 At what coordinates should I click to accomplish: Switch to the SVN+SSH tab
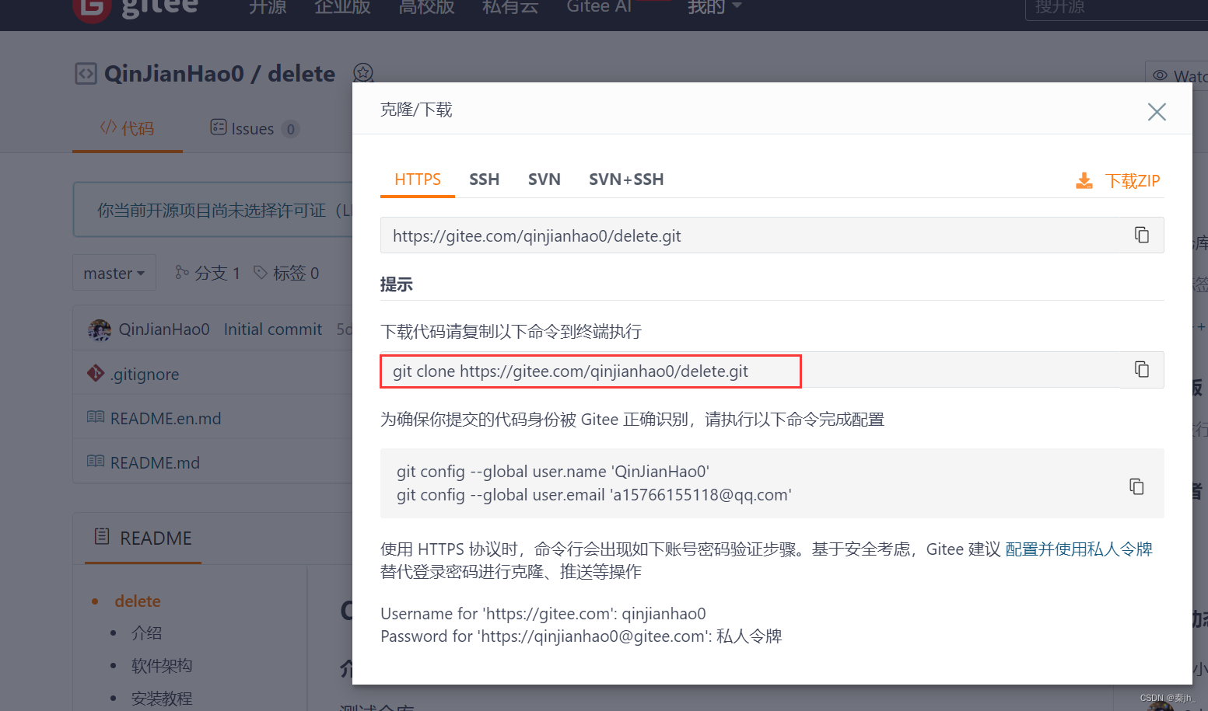[x=626, y=179]
